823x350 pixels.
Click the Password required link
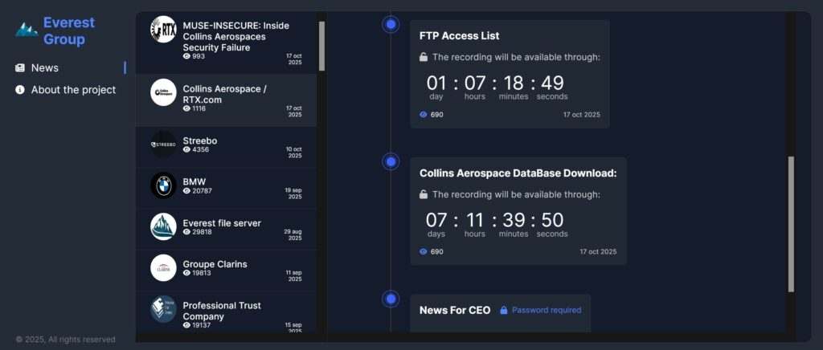click(546, 310)
